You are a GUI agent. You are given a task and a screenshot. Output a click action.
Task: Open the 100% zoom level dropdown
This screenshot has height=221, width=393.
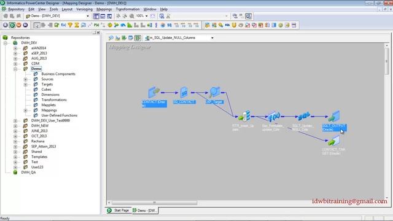pyautogui.click(x=146, y=16)
